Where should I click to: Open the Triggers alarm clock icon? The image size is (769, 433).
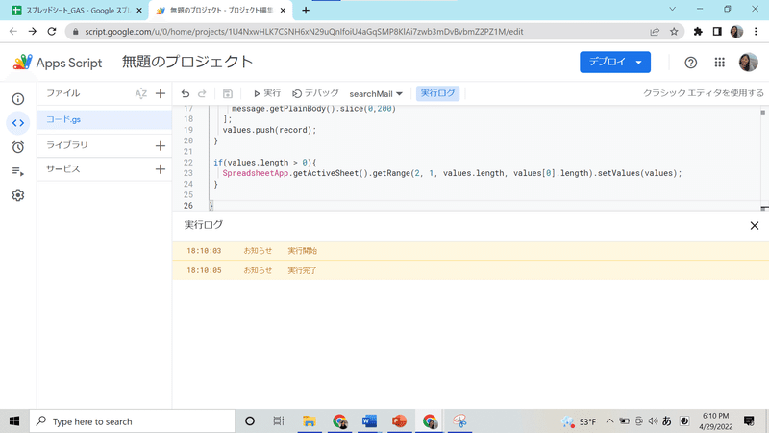[x=18, y=147]
